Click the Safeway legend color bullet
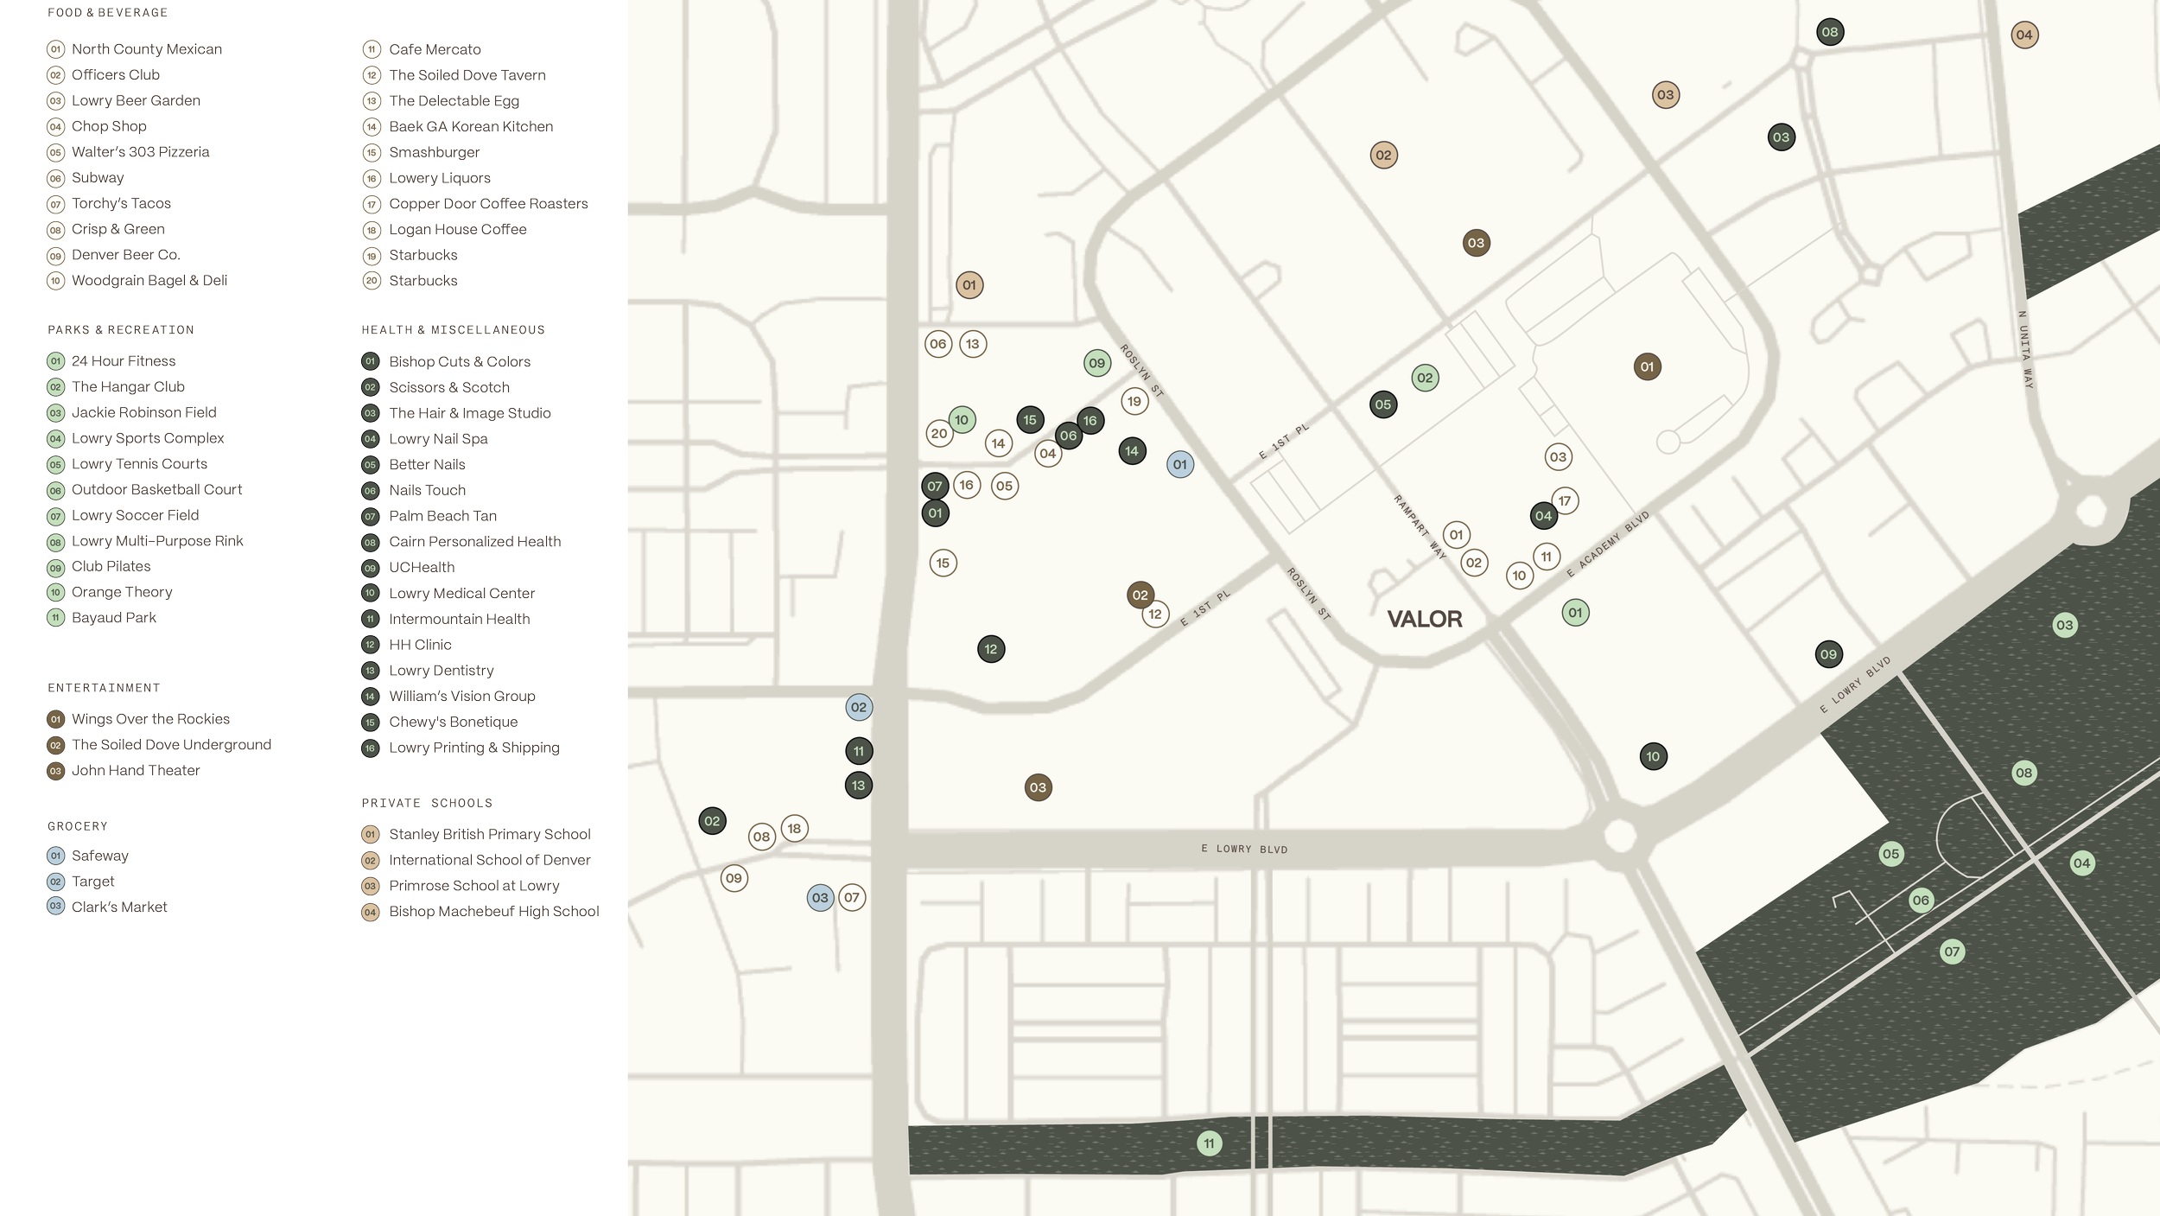2160x1216 pixels. pos(55,856)
